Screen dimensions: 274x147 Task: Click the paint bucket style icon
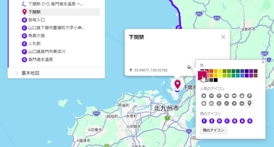(x=189, y=67)
